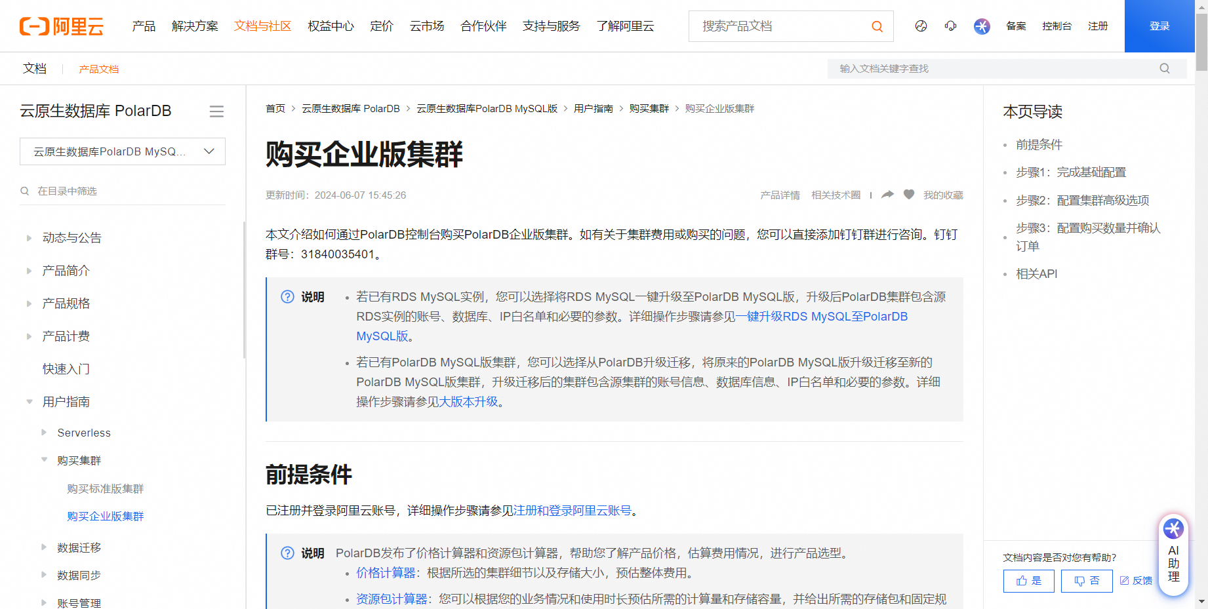
Task: Open the language globe icon
Action: tap(921, 26)
